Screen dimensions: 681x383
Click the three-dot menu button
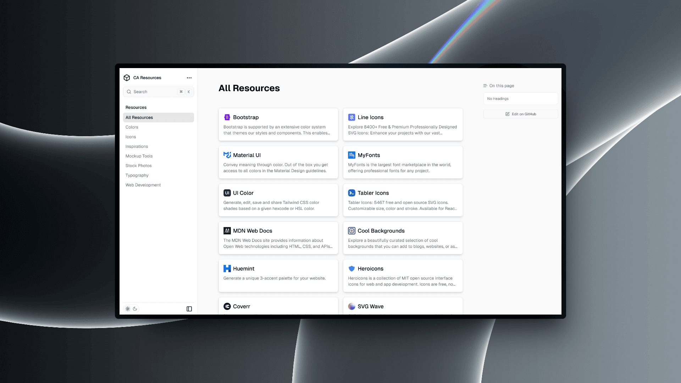click(189, 78)
